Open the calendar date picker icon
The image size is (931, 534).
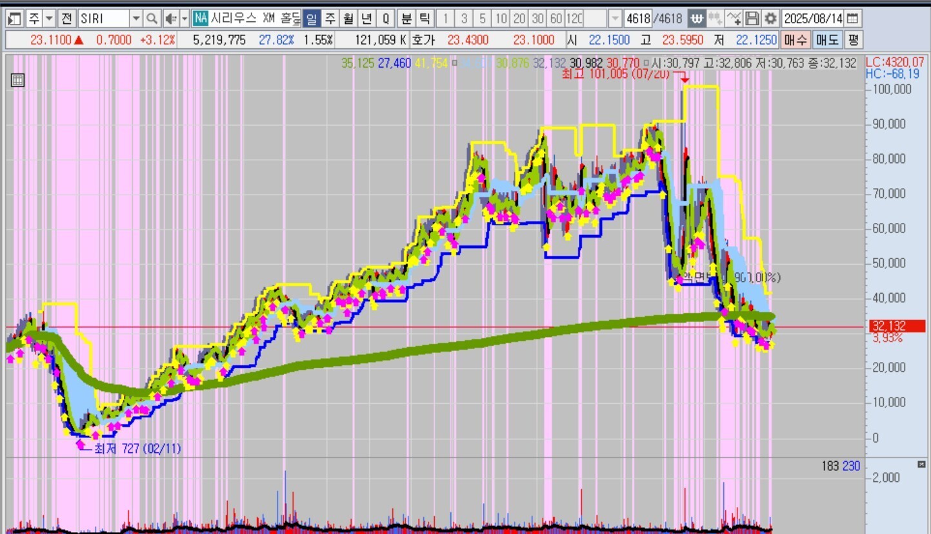point(852,18)
